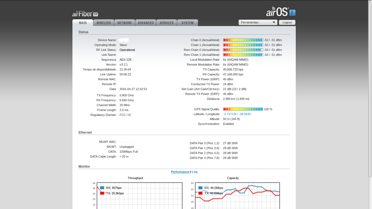Click the airFiber 5X logo
The image size is (372, 209).
coord(85,14)
